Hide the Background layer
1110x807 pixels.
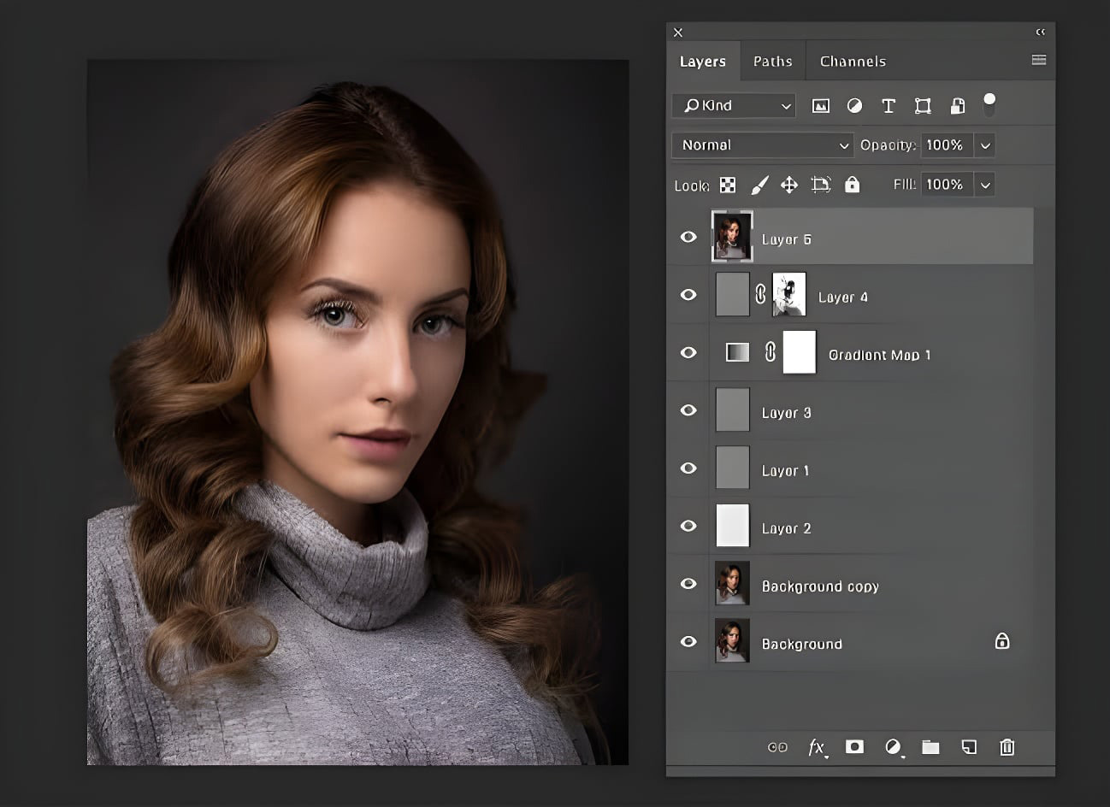(688, 641)
